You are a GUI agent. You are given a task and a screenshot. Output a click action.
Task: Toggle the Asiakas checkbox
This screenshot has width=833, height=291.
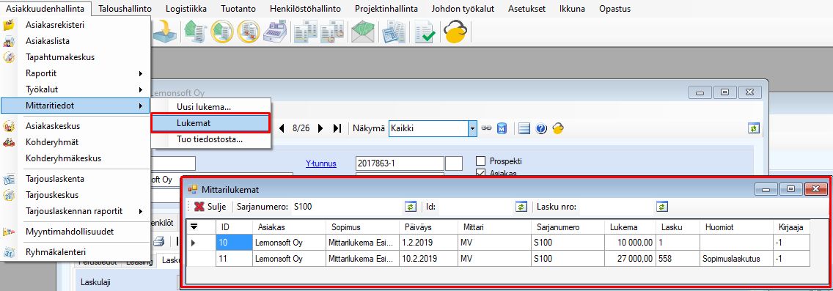[481, 173]
